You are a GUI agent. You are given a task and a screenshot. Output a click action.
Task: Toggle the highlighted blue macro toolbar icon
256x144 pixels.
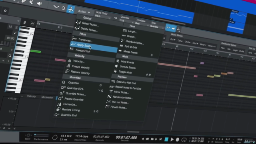click(x=70, y=10)
